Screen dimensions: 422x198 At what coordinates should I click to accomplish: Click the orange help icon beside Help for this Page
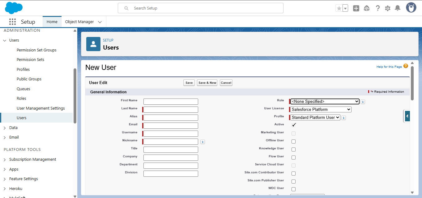[x=406, y=66]
